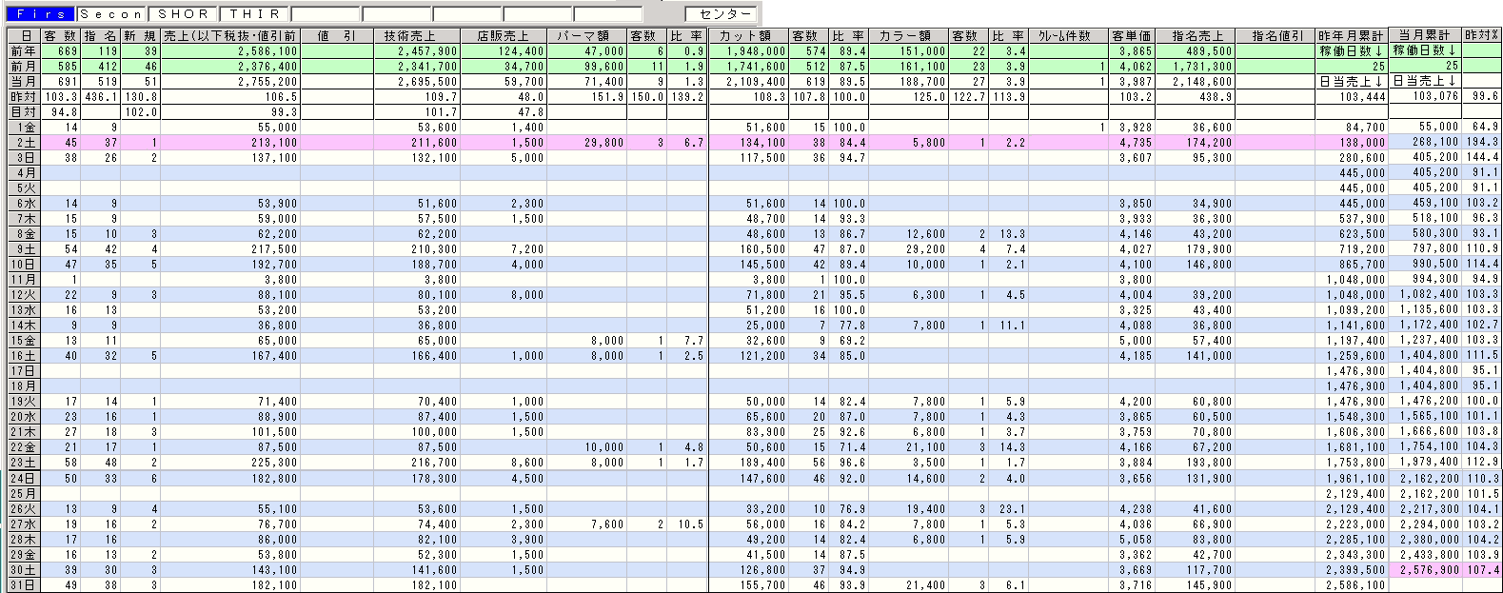Switch to the THIR tab
Viewport: 1503px width, 593px height.
[254, 14]
